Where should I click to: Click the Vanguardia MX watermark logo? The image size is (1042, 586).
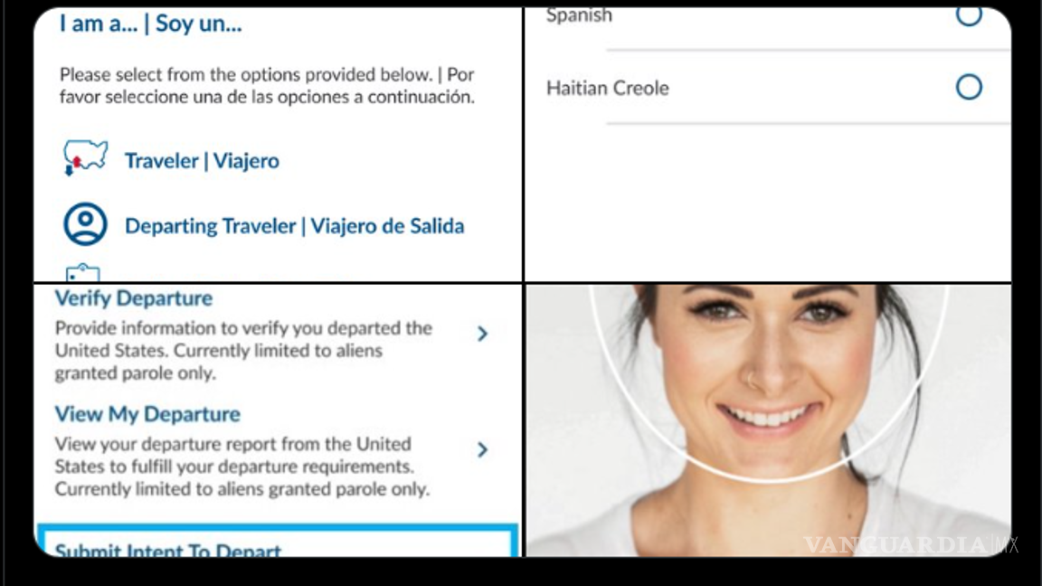pyautogui.click(x=911, y=544)
